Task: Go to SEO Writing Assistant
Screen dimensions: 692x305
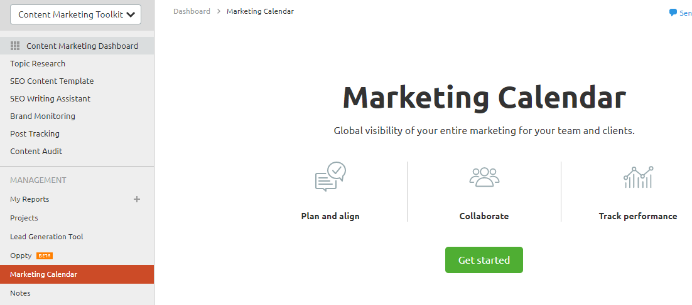Action: point(50,98)
